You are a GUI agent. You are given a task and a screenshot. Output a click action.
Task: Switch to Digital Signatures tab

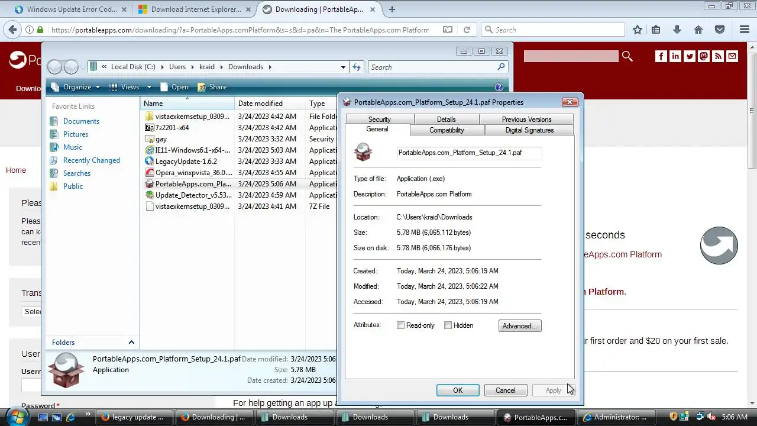tap(529, 130)
